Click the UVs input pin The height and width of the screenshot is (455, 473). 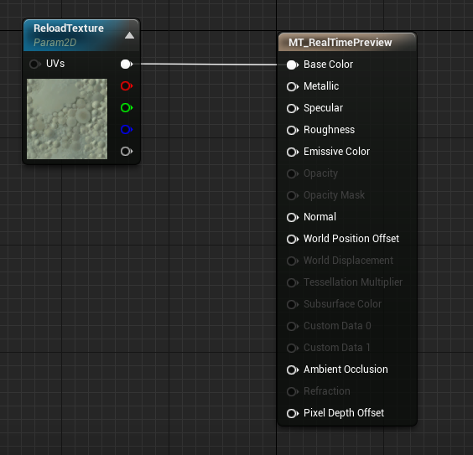(35, 64)
